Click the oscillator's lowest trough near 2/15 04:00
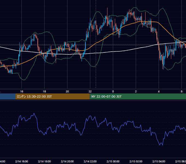The width and height of the screenshot is (186, 164). pos(162,145)
